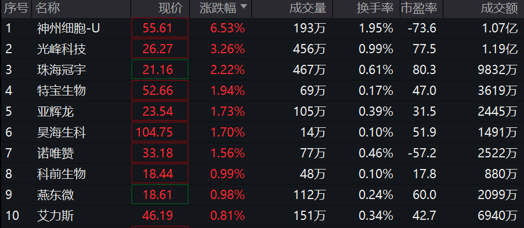Select stock 神州细胞-U

tap(68, 28)
